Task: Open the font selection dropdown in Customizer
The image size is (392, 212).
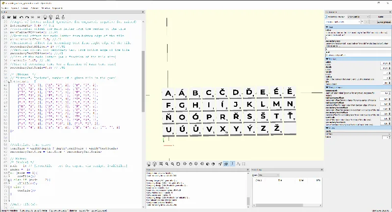Action: (358, 55)
